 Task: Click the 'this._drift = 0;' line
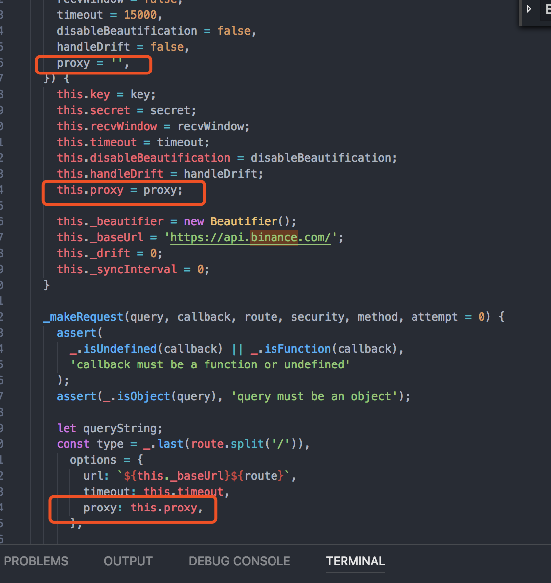(x=110, y=254)
